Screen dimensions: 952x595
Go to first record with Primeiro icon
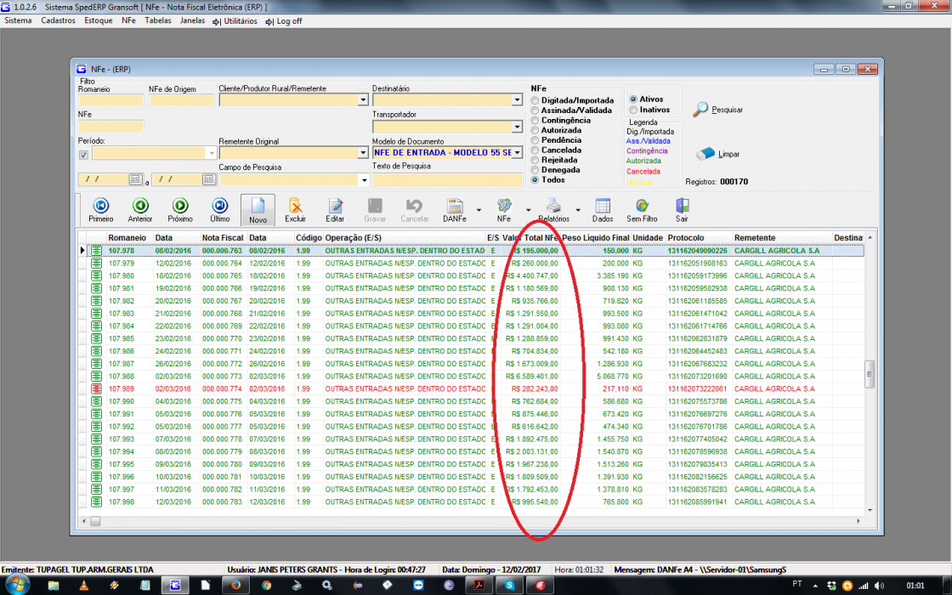101,205
